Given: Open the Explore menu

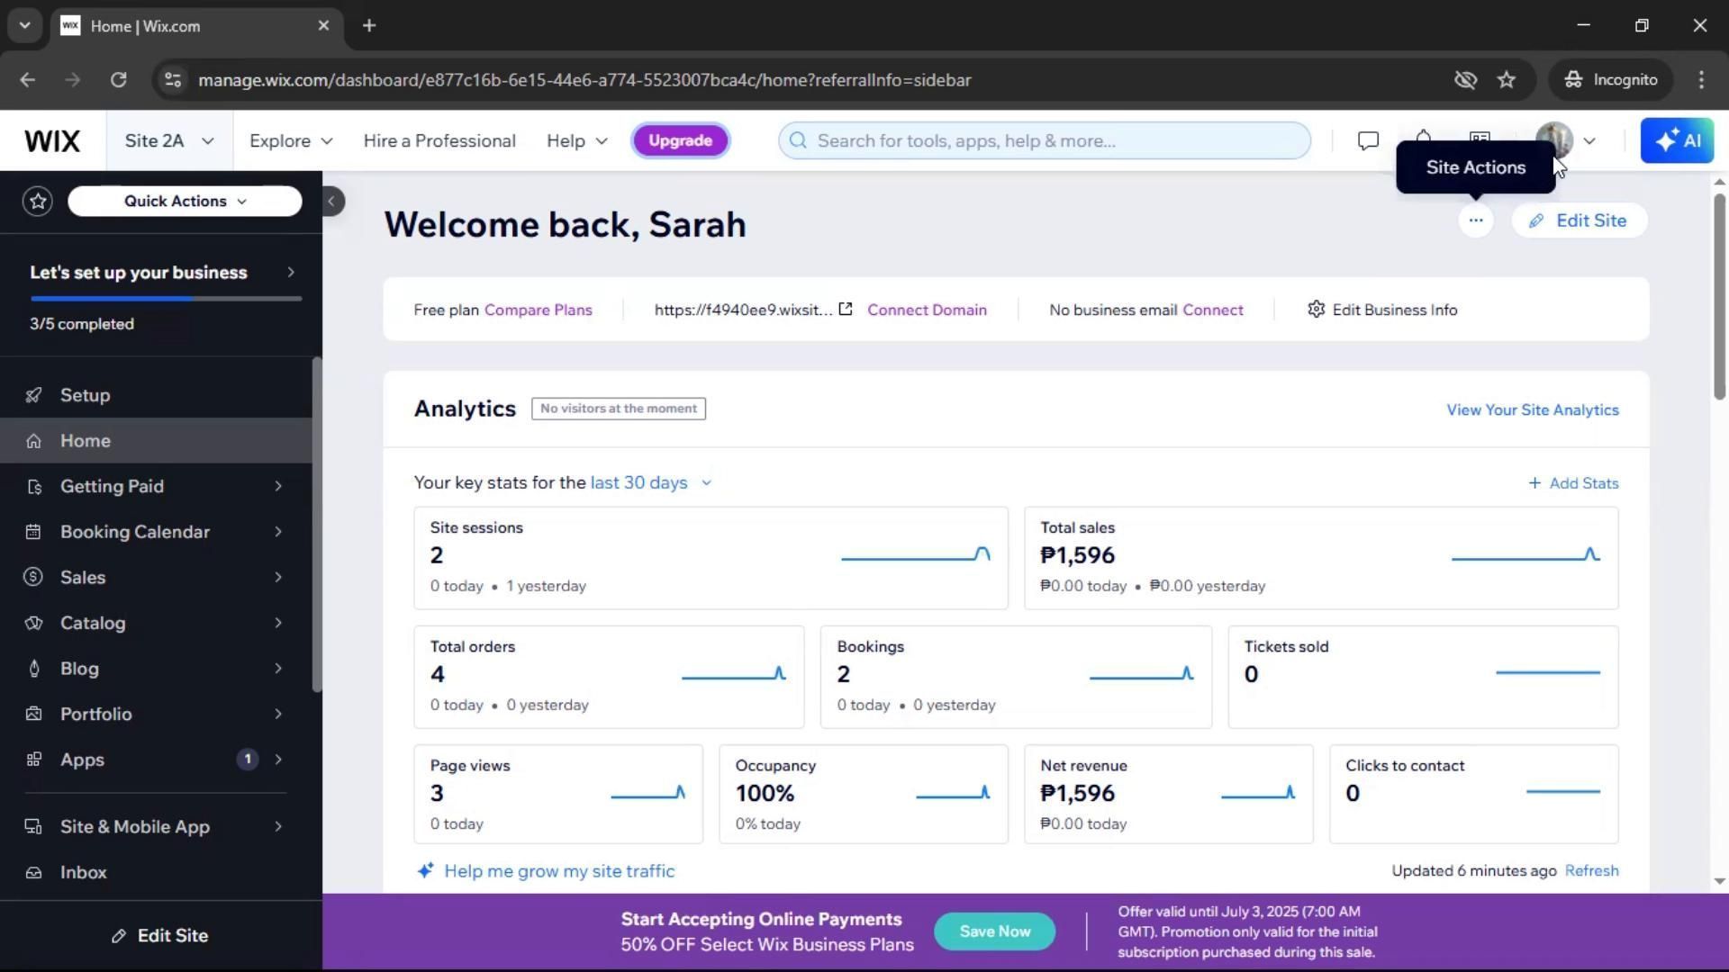Looking at the screenshot, I should coord(290,140).
